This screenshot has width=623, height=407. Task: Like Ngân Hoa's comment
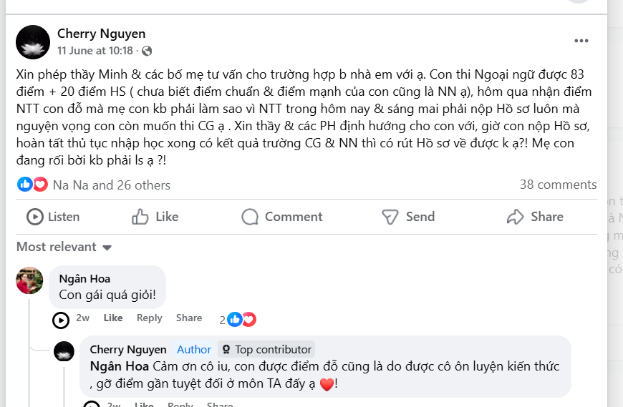click(x=113, y=318)
